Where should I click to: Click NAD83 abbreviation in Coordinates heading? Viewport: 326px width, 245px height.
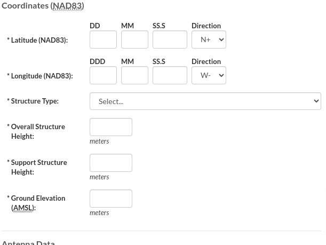(x=67, y=5)
